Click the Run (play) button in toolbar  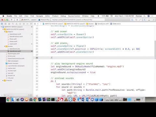pos(12,20)
